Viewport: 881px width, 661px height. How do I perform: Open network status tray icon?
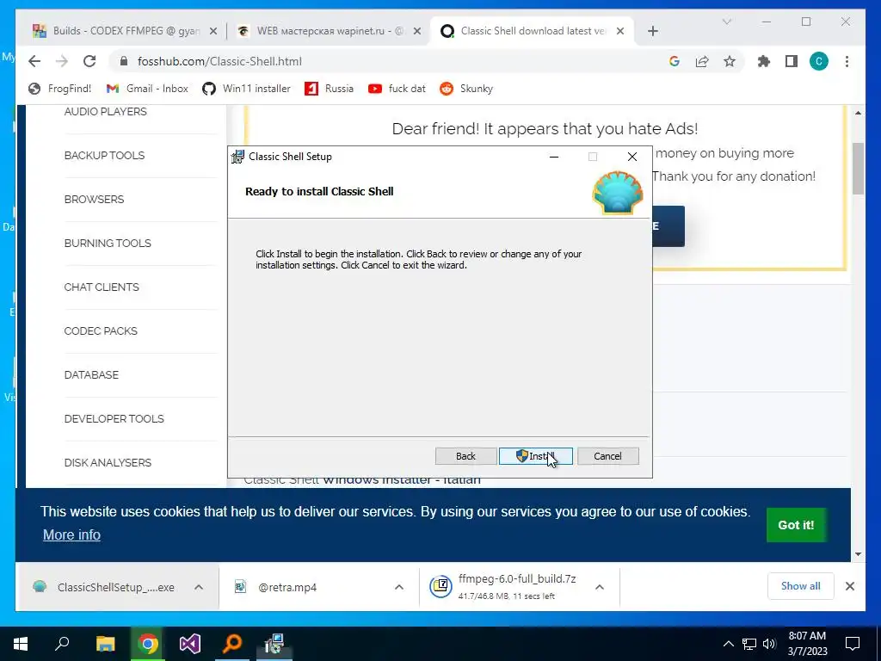pyautogui.click(x=749, y=644)
